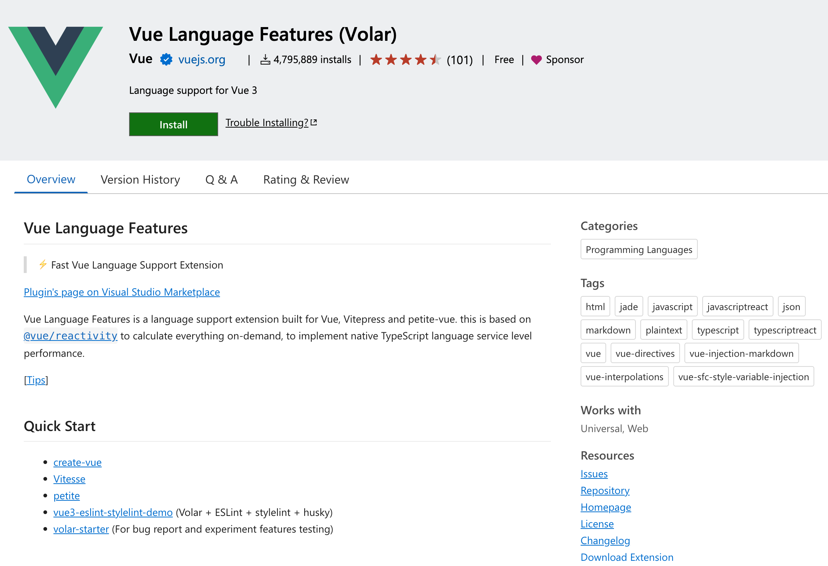Screen dimensions: 828x566
Task: Click the verified publisher badge icon
Action: click(x=166, y=60)
